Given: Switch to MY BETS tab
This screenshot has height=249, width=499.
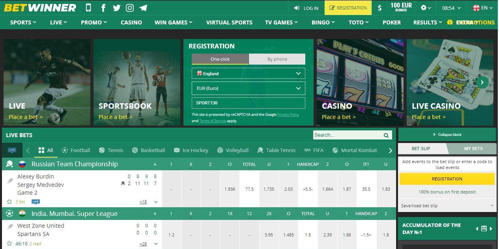Looking at the screenshot, I should point(473,149).
